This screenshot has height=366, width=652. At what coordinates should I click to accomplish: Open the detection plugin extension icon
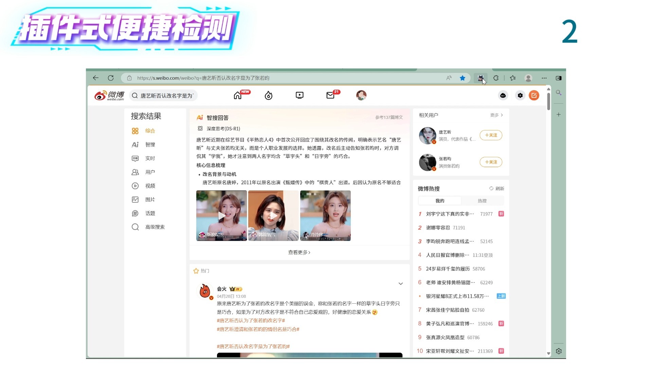pyautogui.click(x=480, y=78)
